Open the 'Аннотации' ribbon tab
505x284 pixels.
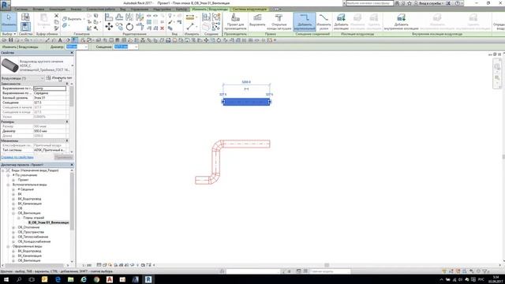(58, 9)
